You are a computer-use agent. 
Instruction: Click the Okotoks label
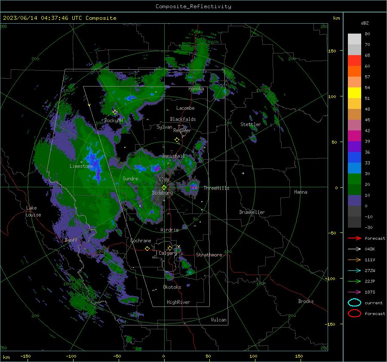click(172, 287)
